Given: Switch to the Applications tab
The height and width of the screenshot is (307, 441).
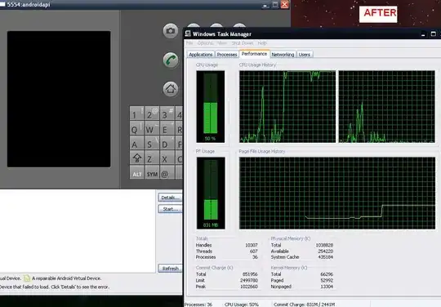Looking at the screenshot, I should (201, 55).
